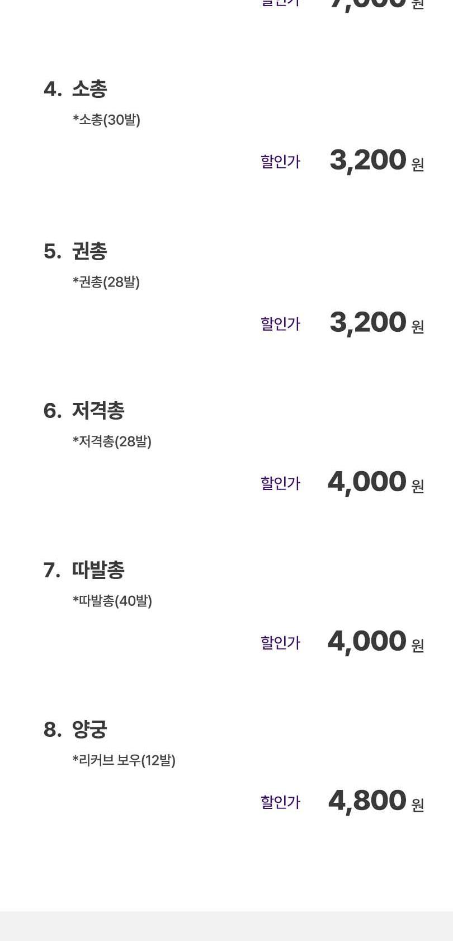
Task: Click the 4,000원 price for 저격총
Action: coord(375,483)
